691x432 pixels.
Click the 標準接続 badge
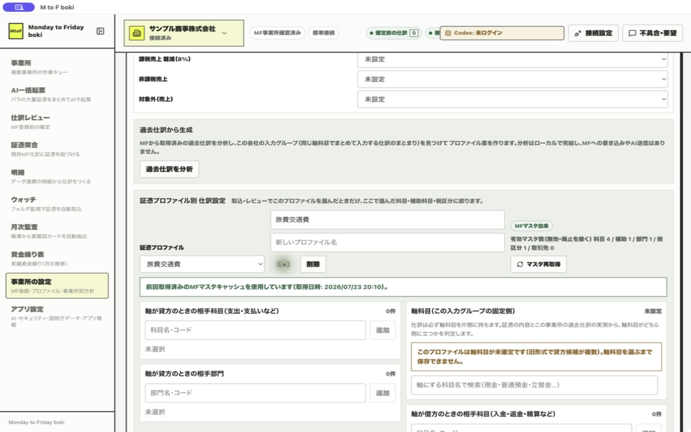coord(324,33)
